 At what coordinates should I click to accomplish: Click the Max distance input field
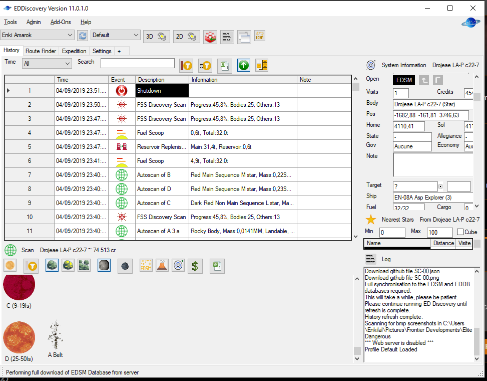[440, 232]
